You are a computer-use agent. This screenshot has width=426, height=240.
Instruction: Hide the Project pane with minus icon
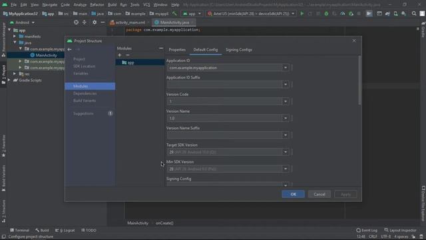coord(103,22)
